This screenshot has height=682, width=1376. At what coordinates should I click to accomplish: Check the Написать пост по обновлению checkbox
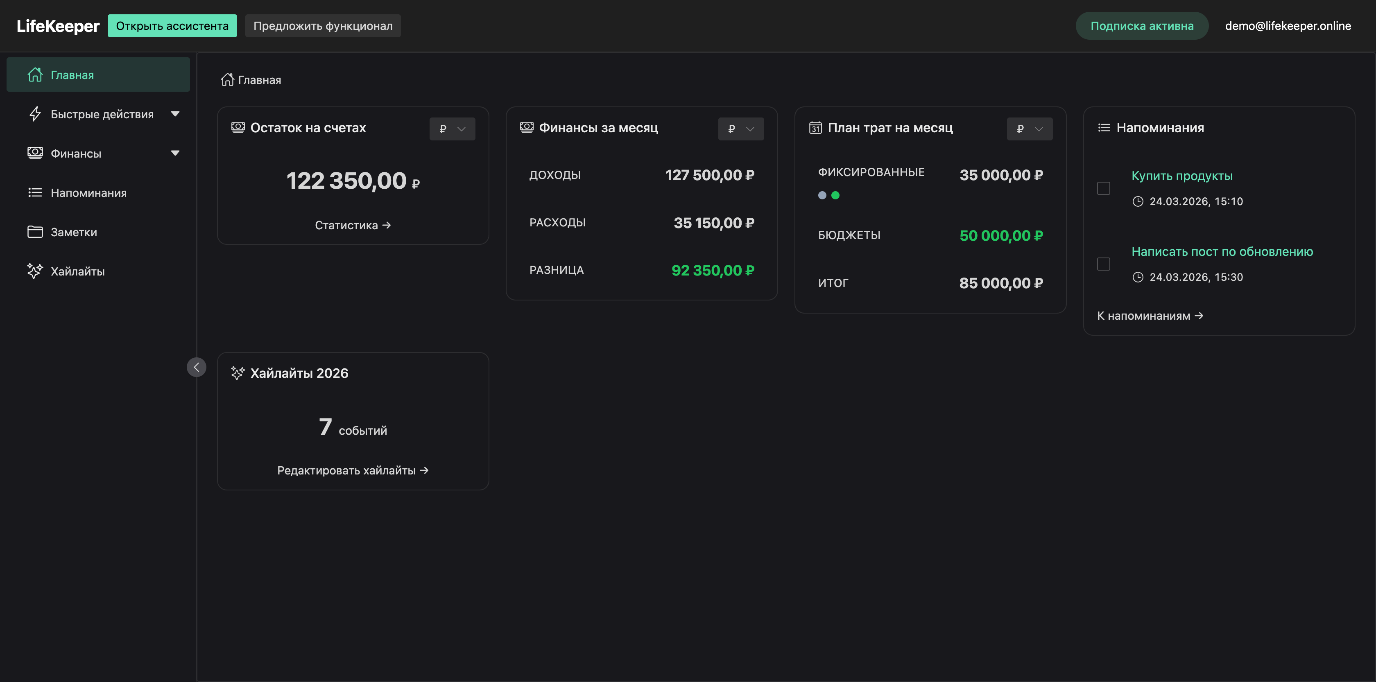pyautogui.click(x=1103, y=264)
